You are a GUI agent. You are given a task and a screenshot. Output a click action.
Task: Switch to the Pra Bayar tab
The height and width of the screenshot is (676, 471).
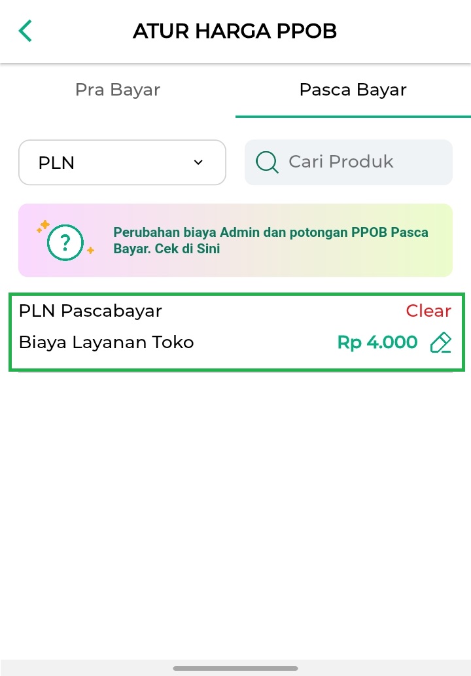pos(118,90)
